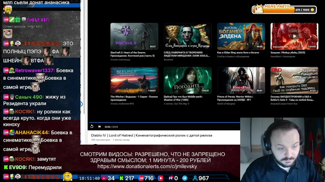Viewport: 325px width, 182px height.
Task: Open the Elden Ring rich life thumbnail
Action: coord(241,36)
